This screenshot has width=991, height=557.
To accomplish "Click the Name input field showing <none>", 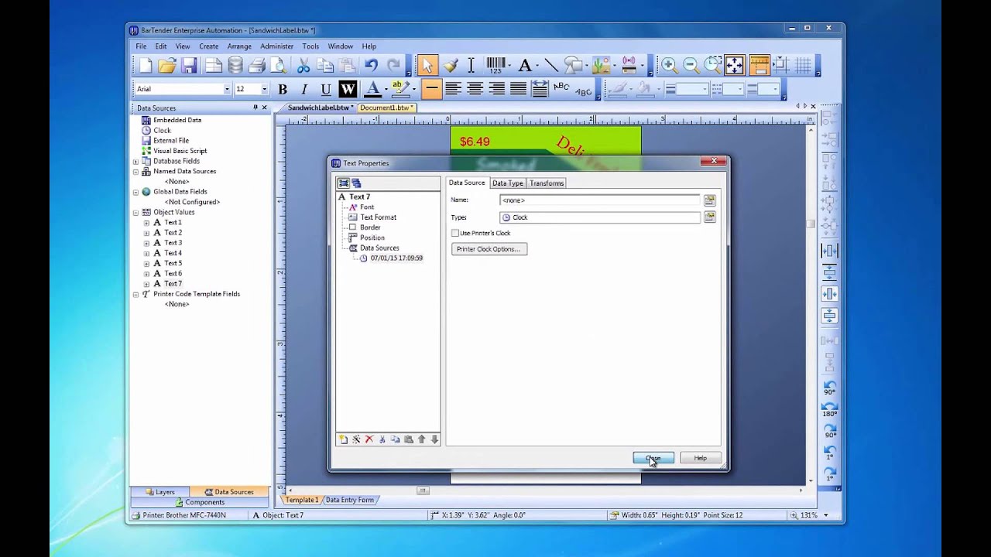I will click(x=599, y=200).
